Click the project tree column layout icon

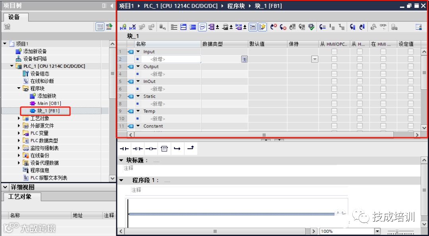click(104, 6)
